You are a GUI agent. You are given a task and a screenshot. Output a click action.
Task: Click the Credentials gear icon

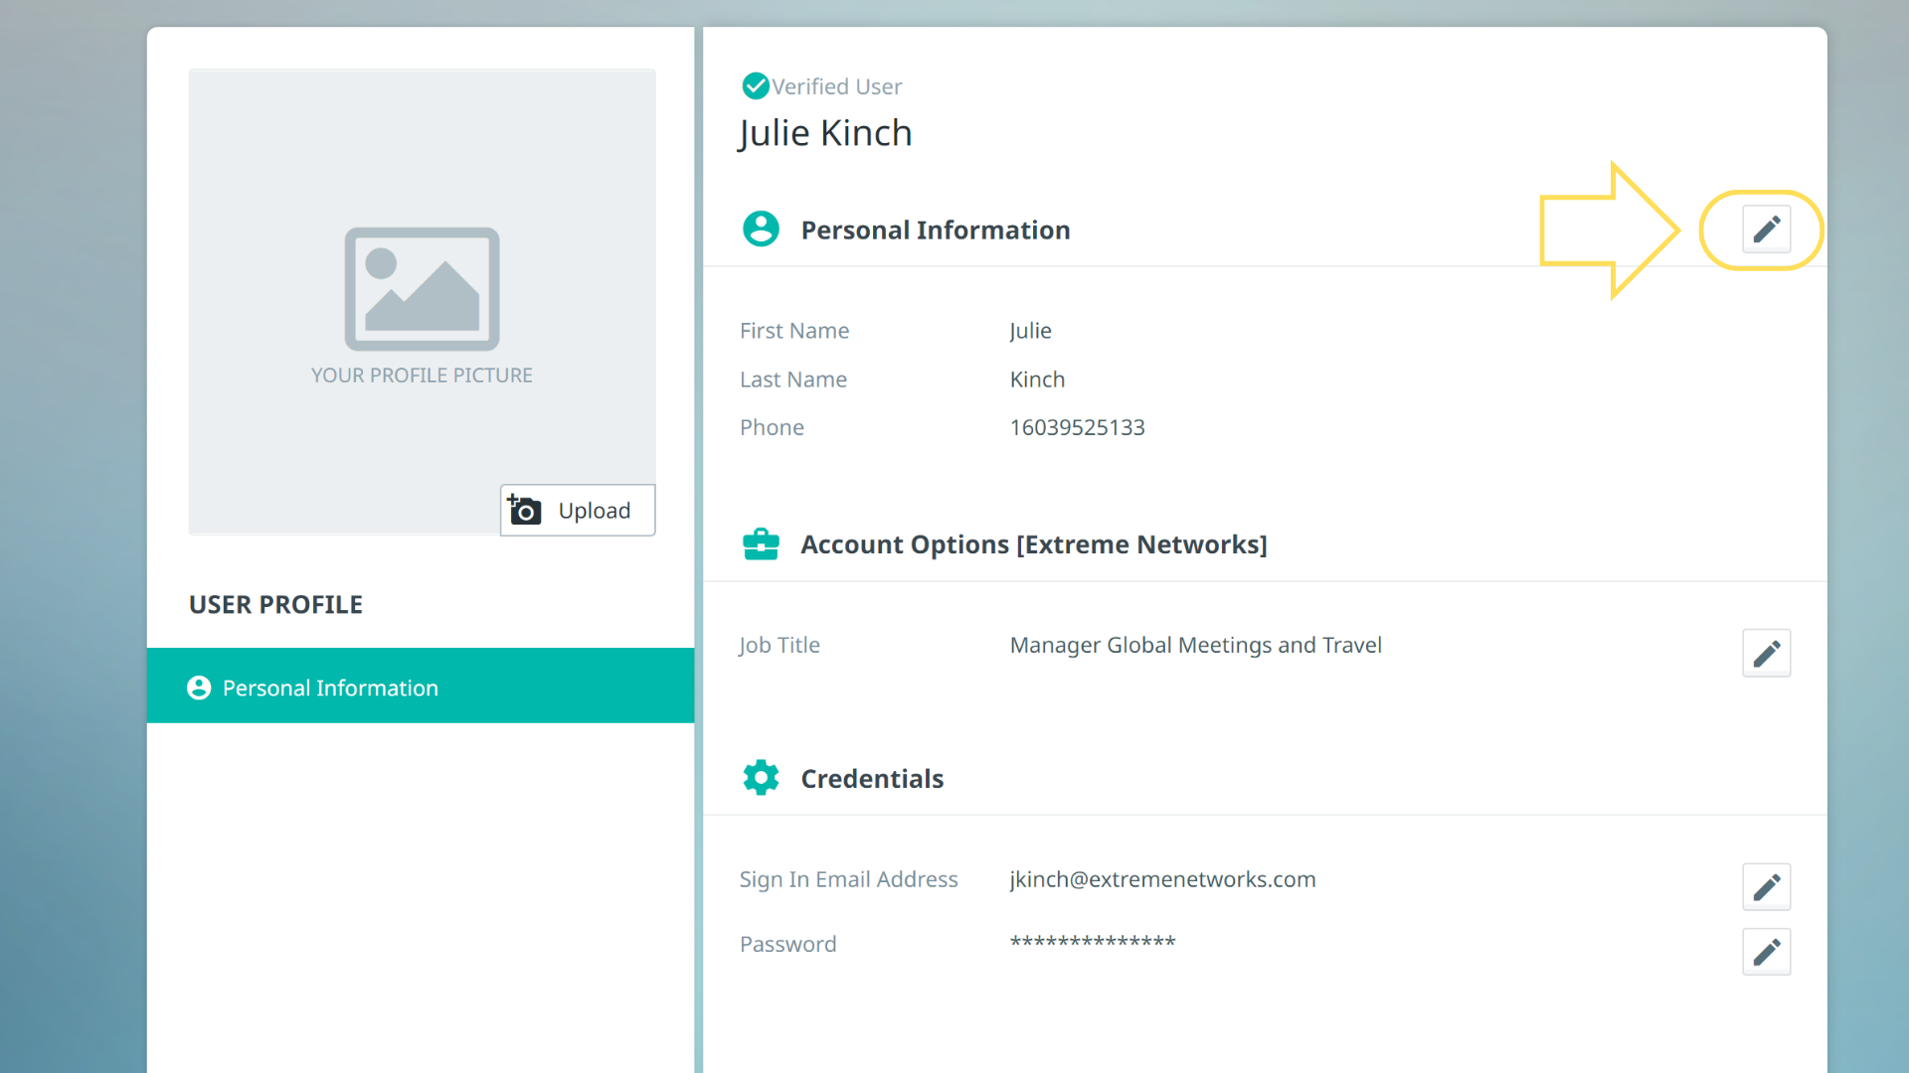pyautogui.click(x=761, y=778)
